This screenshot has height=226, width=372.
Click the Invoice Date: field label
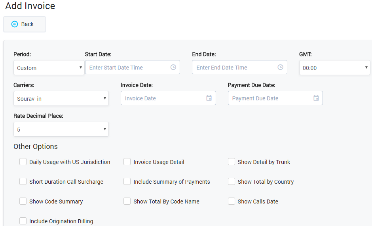(137, 85)
